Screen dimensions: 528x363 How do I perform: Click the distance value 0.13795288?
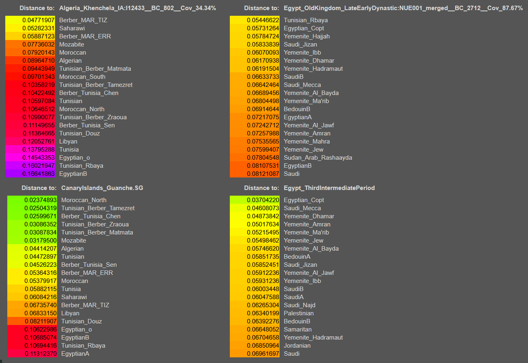[30, 150]
